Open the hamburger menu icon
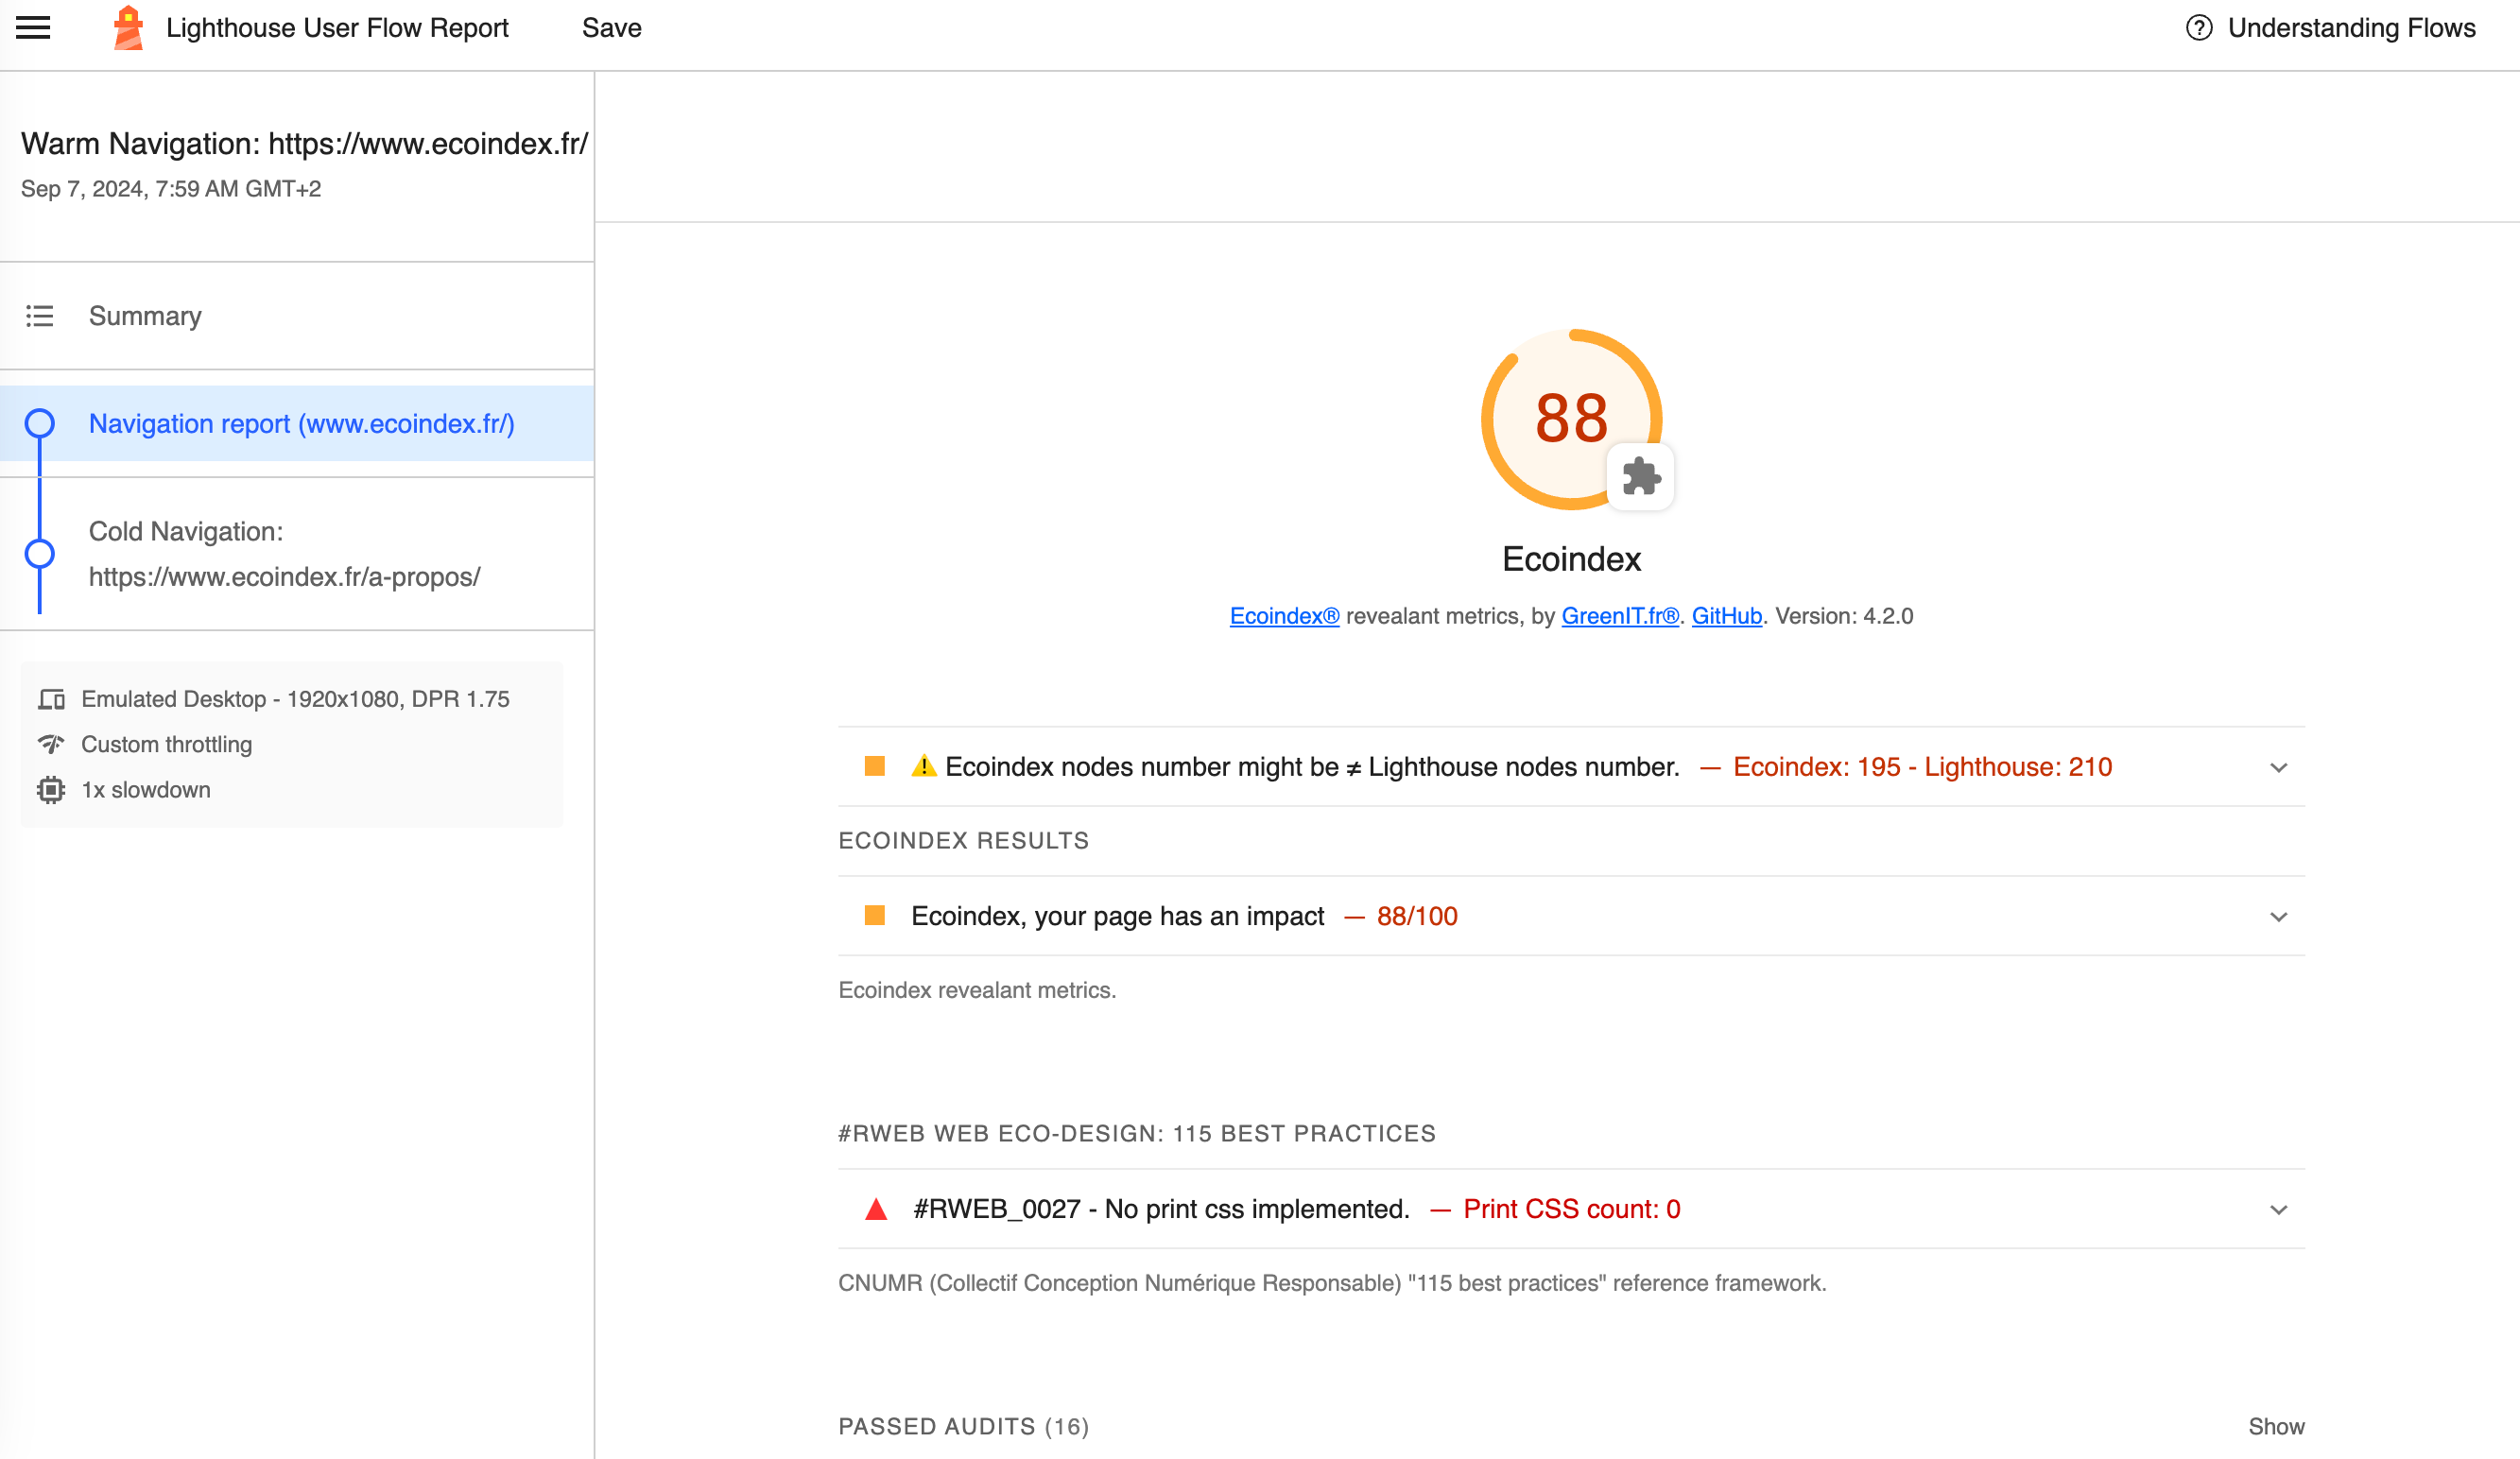 tap(33, 28)
